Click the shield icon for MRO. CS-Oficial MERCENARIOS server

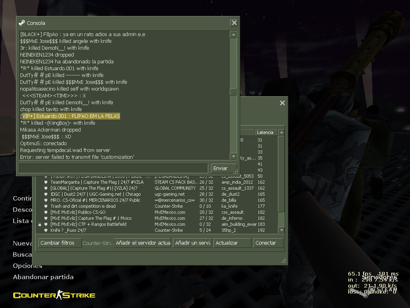coord(46,200)
